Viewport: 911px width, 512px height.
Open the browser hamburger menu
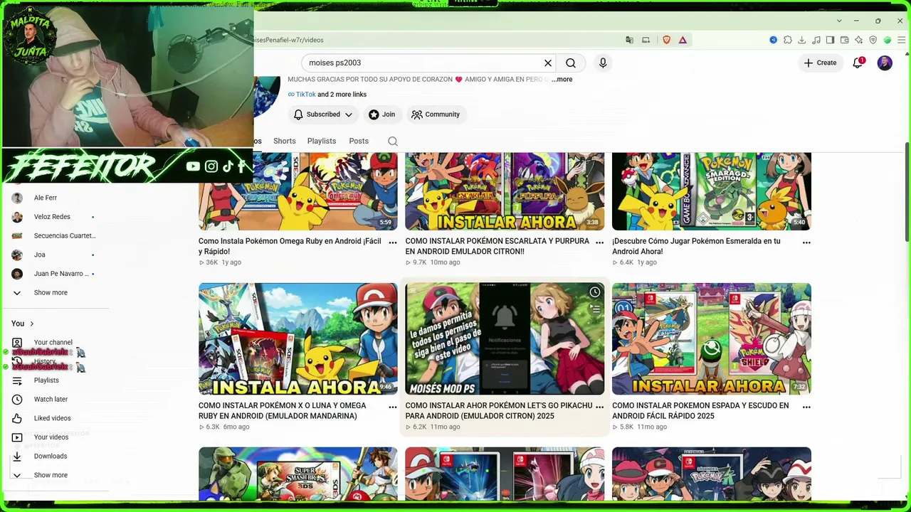coord(901,40)
